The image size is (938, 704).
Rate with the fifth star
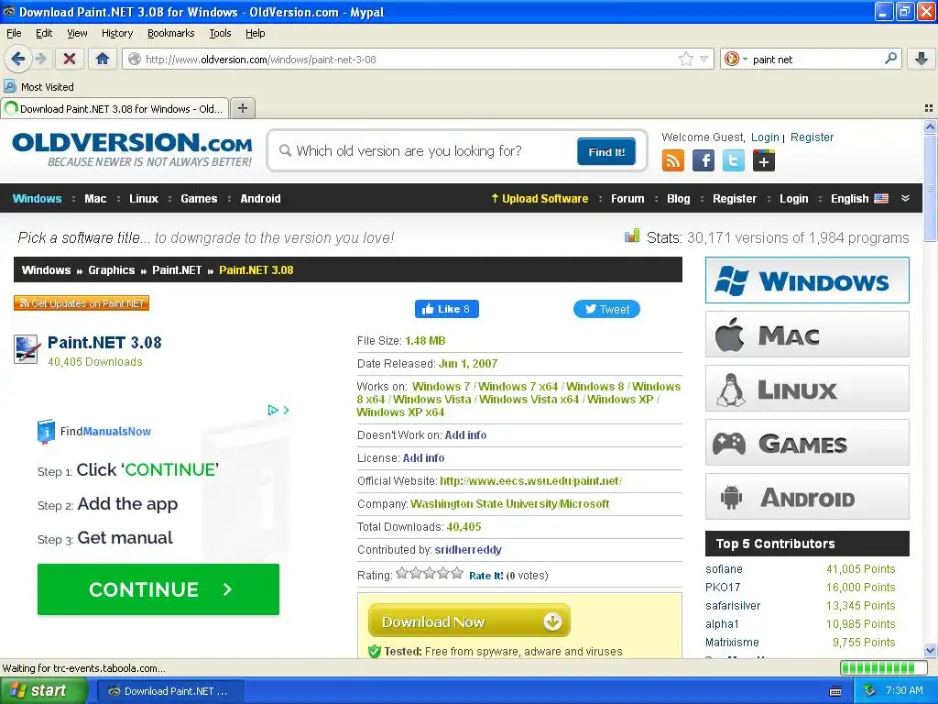(x=457, y=574)
